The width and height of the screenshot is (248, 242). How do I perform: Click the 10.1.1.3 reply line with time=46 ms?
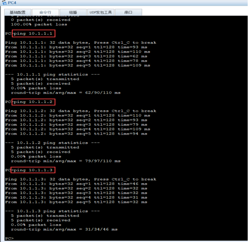coord(76,184)
